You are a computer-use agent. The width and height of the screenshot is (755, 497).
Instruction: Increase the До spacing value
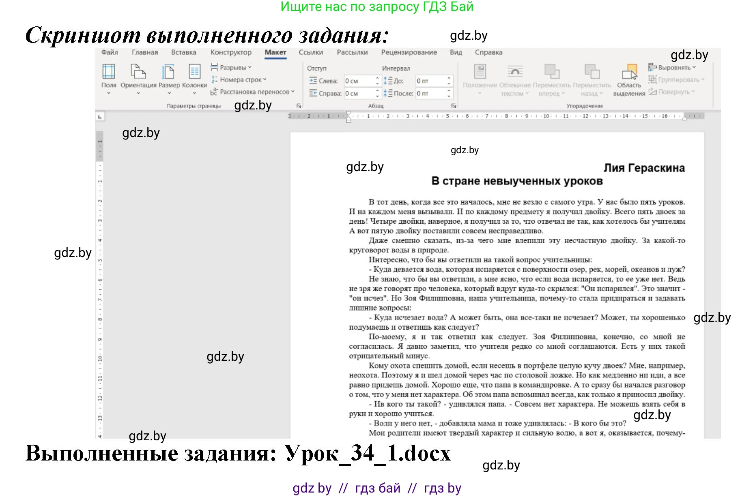tap(449, 78)
